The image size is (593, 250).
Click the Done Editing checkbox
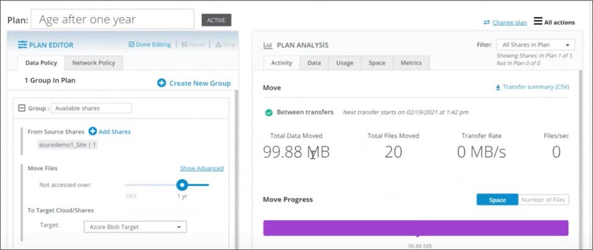pos(132,44)
